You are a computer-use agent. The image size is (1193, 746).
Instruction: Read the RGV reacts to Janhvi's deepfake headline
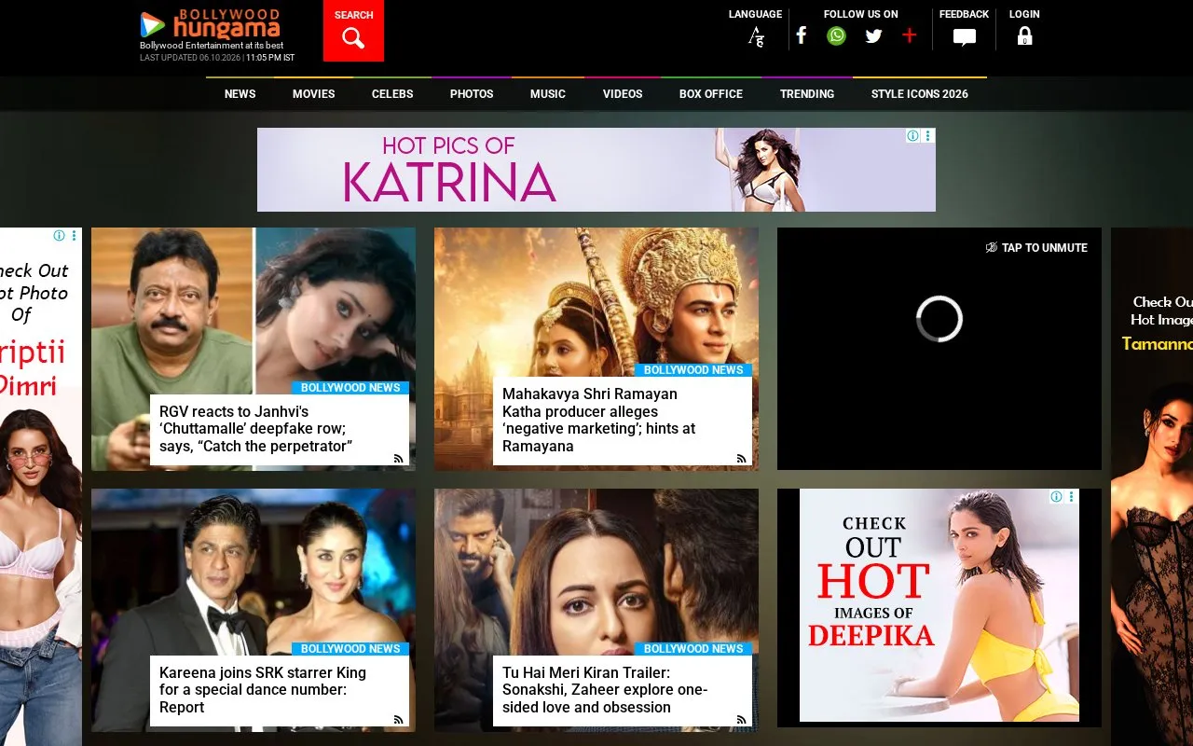click(256, 429)
